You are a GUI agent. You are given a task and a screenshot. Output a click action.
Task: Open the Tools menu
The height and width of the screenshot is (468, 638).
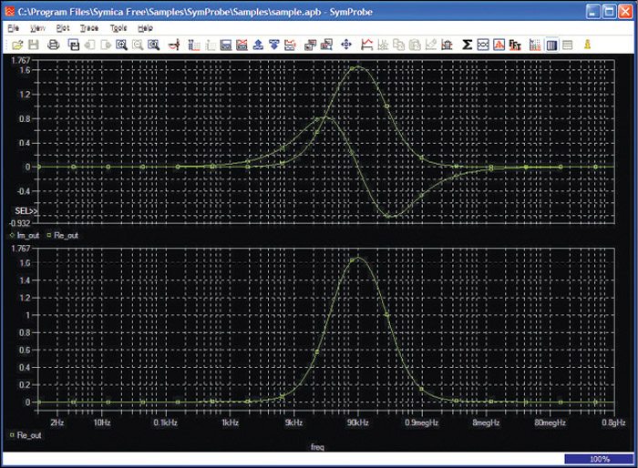tap(118, 28)
